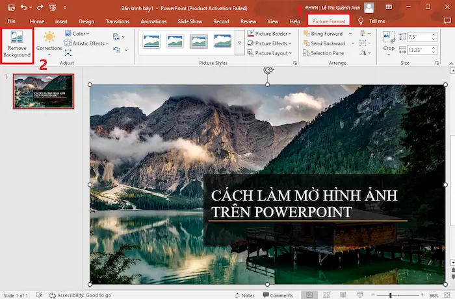Open the File tab
Viewport: 455px width, 299px height.
point(12,21)
